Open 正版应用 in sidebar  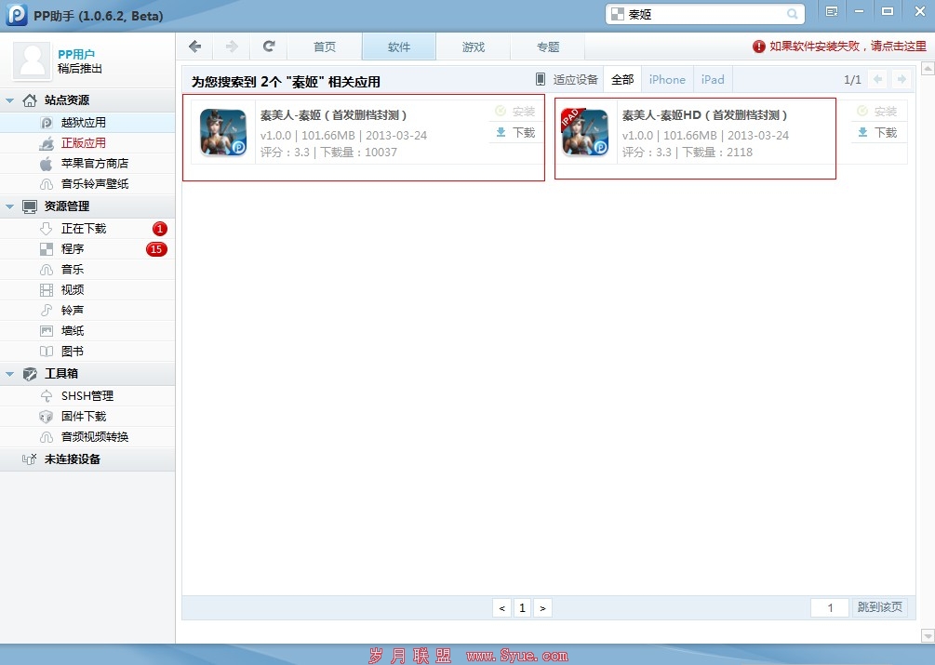point(87,143)
